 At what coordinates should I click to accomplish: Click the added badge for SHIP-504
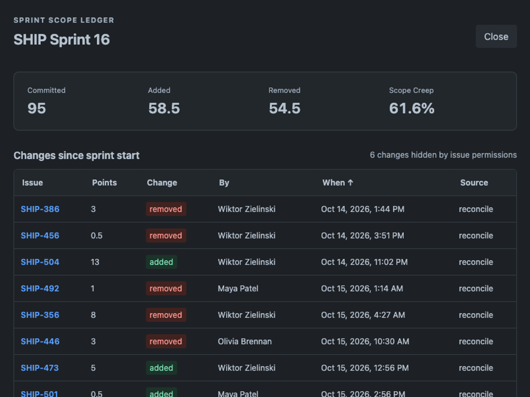(162, 262)
